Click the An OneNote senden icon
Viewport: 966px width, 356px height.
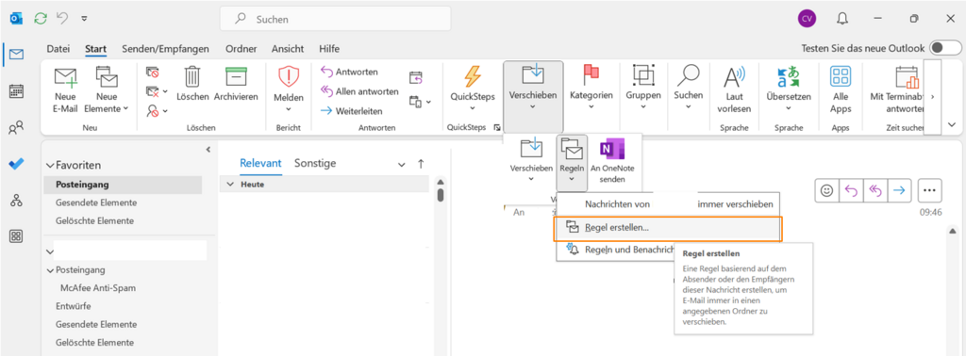point(612,150)
